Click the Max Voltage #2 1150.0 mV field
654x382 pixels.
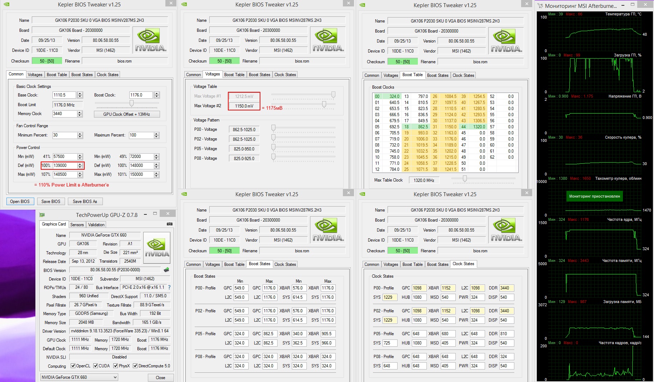(x=244, y=106)
